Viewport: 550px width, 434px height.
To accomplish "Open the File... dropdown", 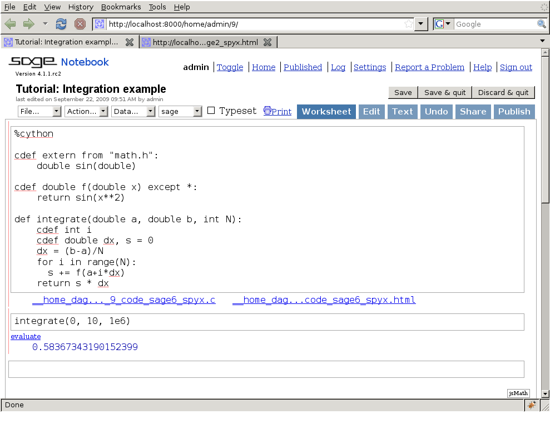I will (39, 111).
